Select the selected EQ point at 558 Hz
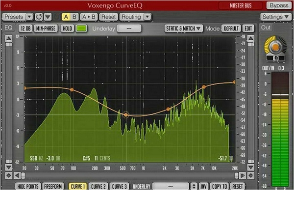294x197 pixels. 126,115
